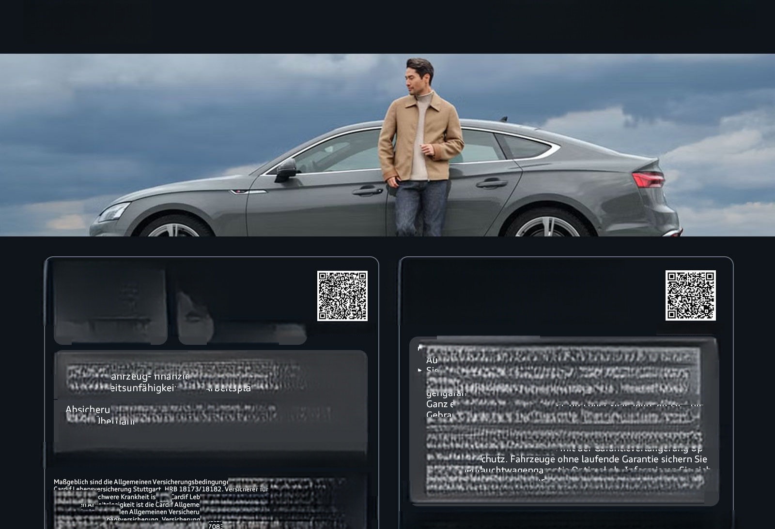Click the "Fahrzeug-Finanzierung" text line
The height and width of the screenshot is (529, 775).
[x=150, y=377]
